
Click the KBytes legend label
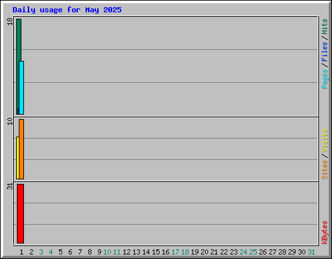point(325,232)
